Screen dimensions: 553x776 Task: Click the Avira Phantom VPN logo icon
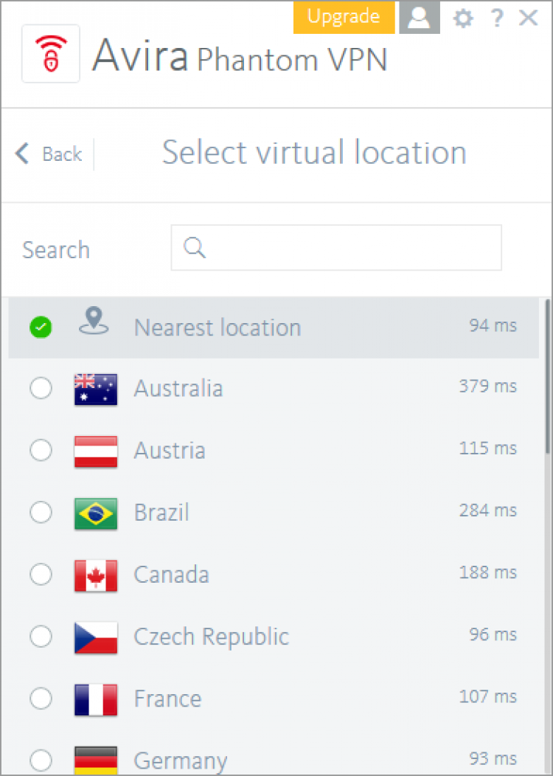point(51,54)
